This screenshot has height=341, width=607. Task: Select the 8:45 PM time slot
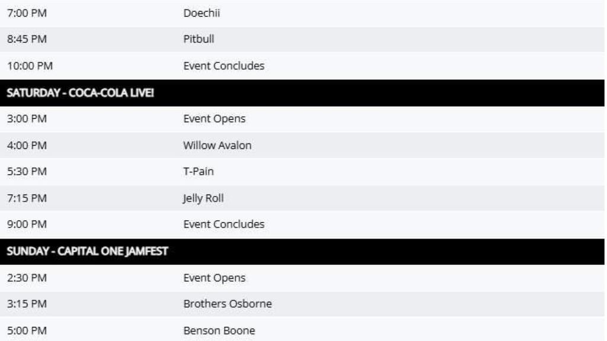pos(27,40)
